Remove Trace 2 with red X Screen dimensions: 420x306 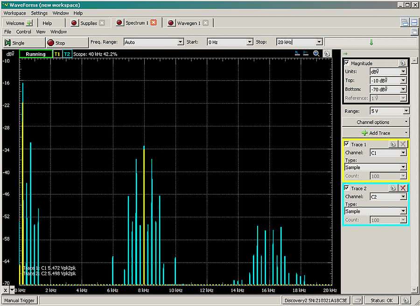pos(403,188)
